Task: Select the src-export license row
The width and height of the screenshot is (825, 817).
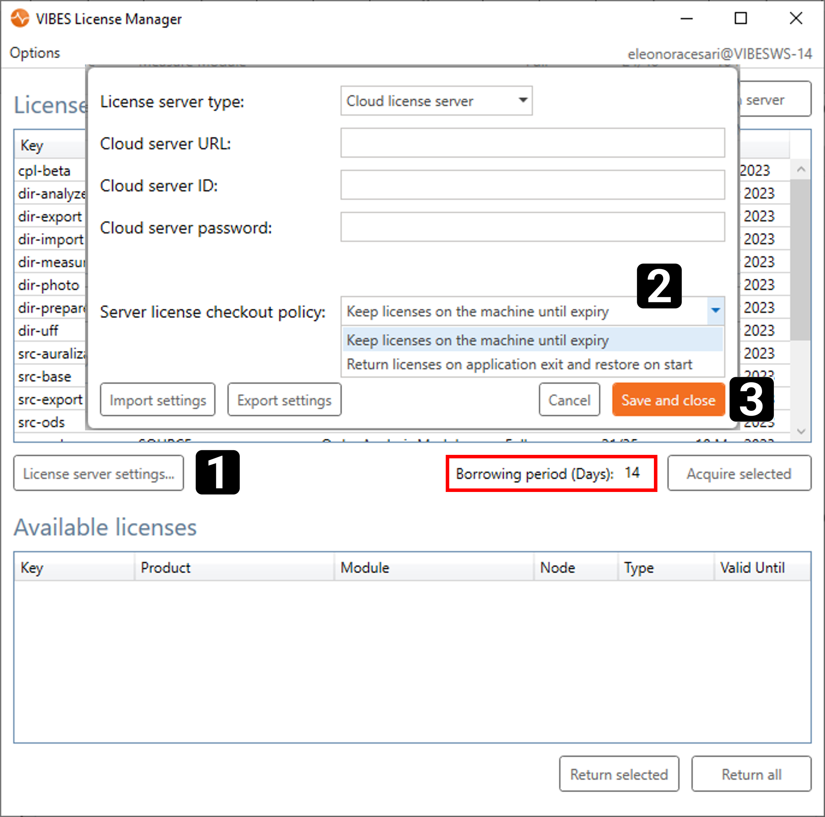Action: pos(50,400)
